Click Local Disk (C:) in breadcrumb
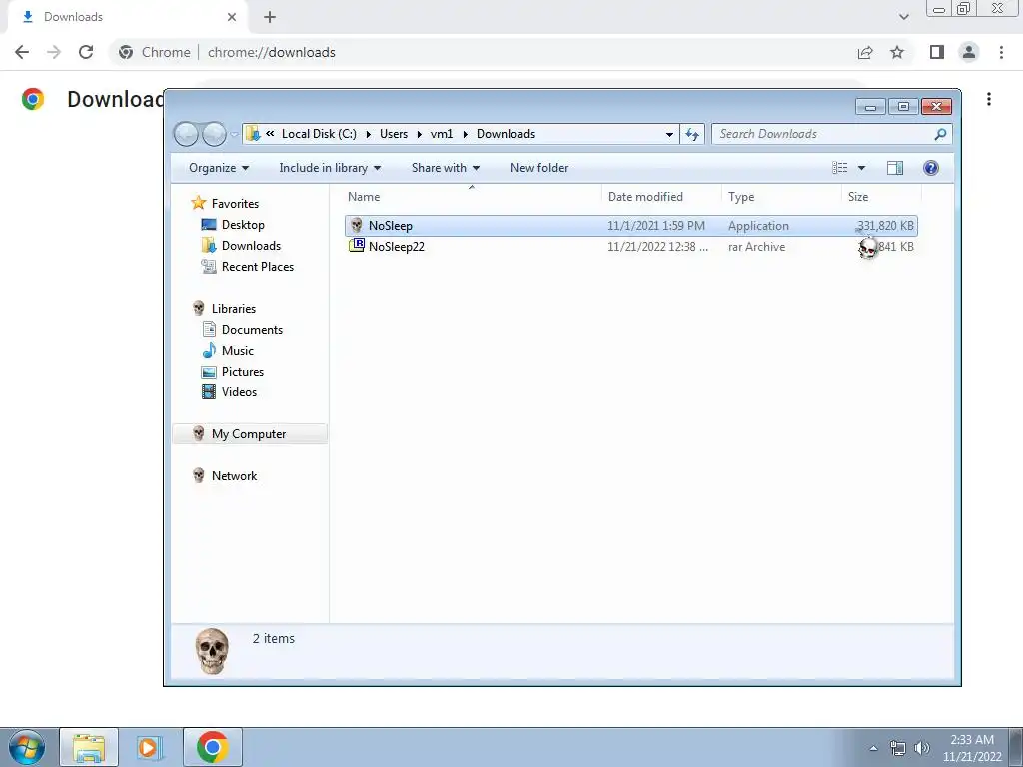This screenshot has width=1023, height=767. click(319, 134)
